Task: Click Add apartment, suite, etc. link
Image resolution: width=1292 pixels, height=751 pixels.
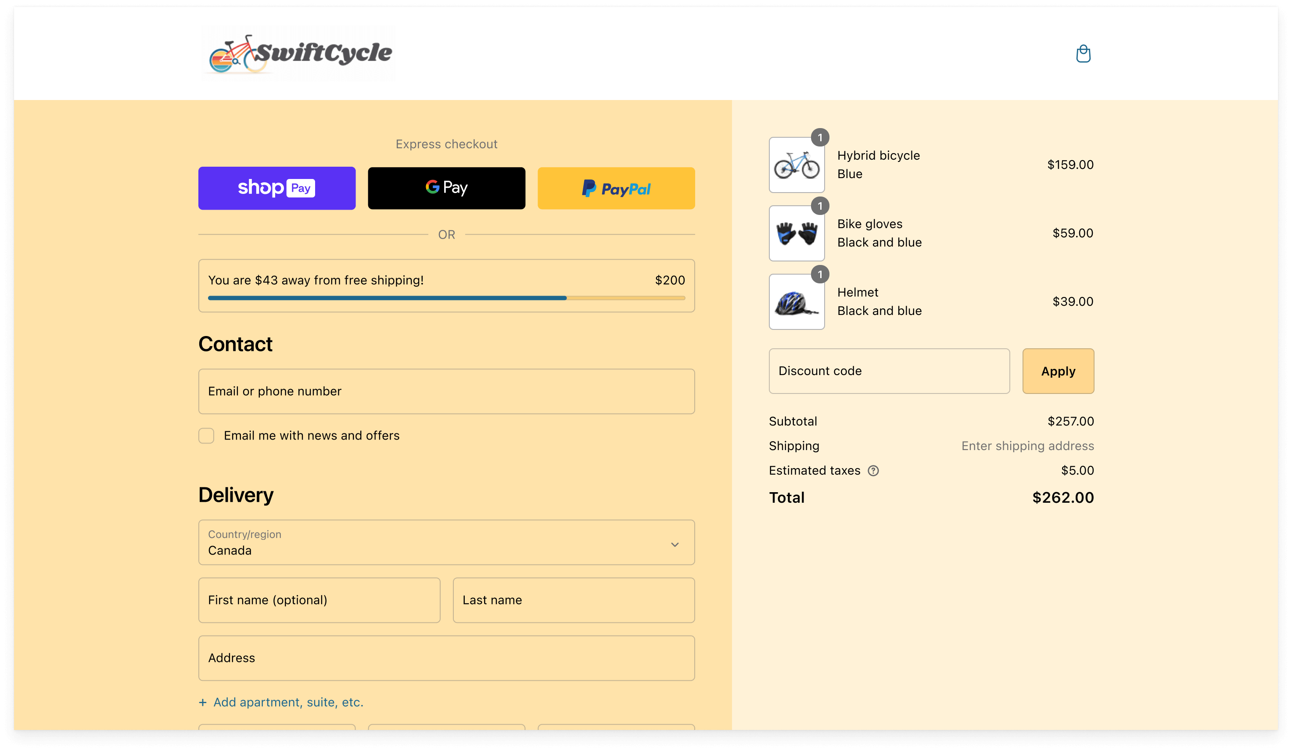Action: (x=287, y=702)
